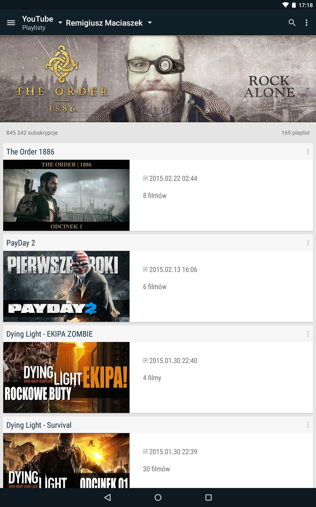Select the PayDay 2 playlist title

[x=21, y=243]
